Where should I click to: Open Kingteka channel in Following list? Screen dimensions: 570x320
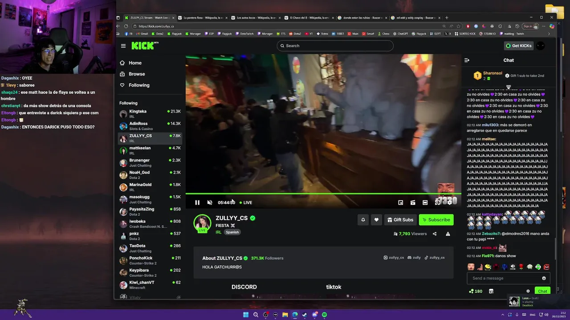tap(150, 114)
